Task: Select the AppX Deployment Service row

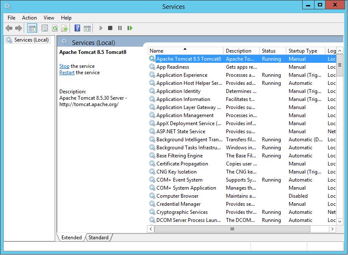Action: [242, 123]
